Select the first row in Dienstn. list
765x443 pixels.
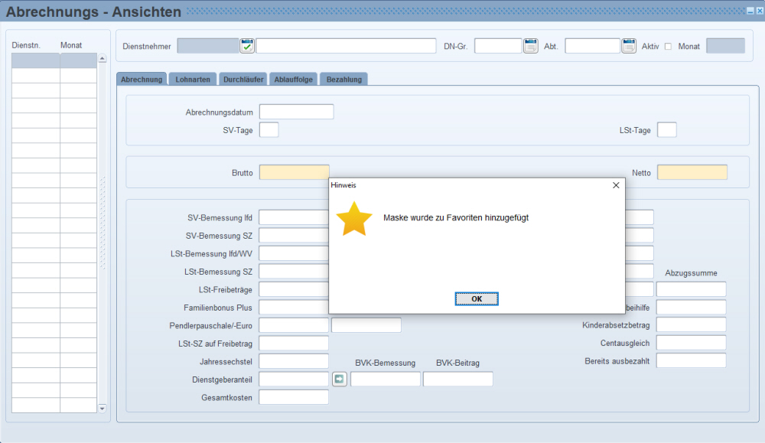point(35,60)
